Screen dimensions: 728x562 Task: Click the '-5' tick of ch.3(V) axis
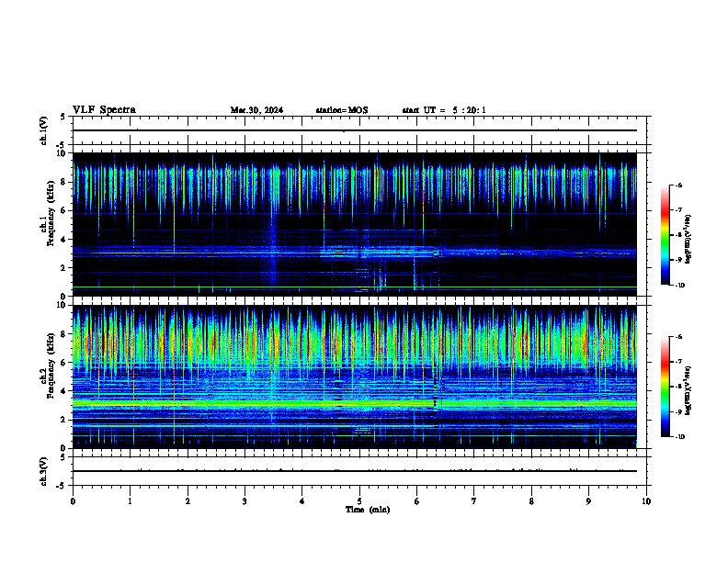[x=62, y=486]
